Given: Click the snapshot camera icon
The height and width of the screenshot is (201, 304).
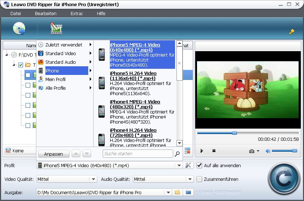Looking at the screenshot, I should 252,151.
